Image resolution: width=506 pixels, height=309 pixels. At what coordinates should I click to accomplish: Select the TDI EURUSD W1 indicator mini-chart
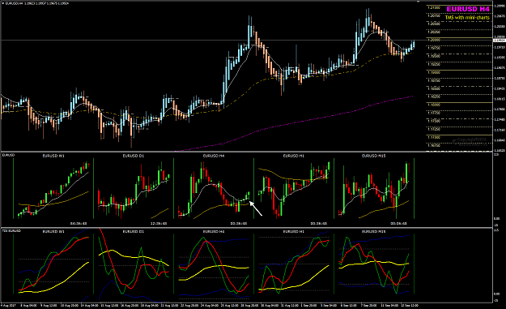53,264
